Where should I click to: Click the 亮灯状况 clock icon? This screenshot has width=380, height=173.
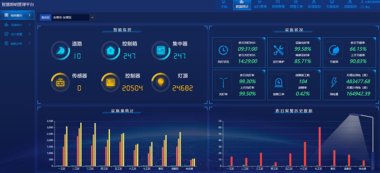(223, 50)
